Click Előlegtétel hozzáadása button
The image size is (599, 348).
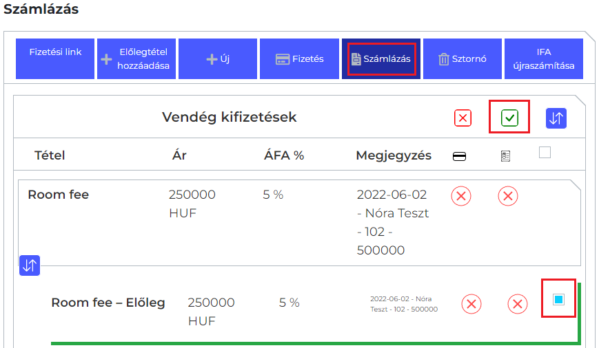click(x=136, y=58)
